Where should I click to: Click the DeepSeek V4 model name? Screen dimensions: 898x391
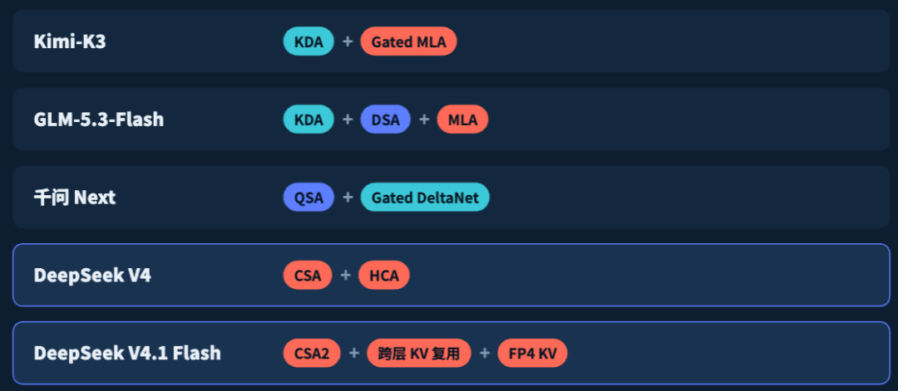pyautogui.click(x=92, y=276)
